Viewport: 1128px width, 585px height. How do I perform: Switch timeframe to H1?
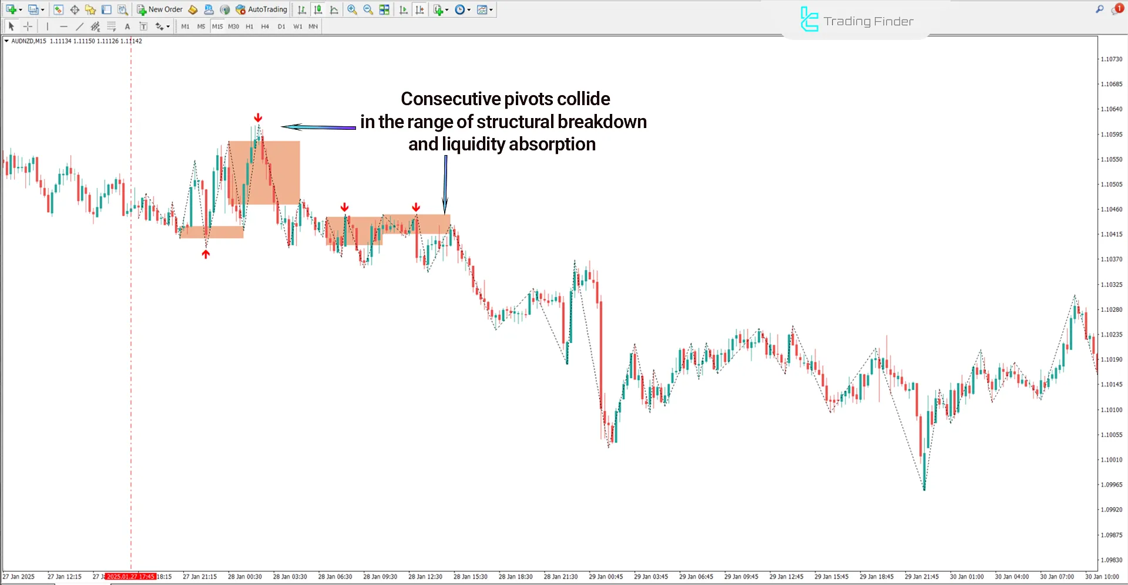point(249,26)
